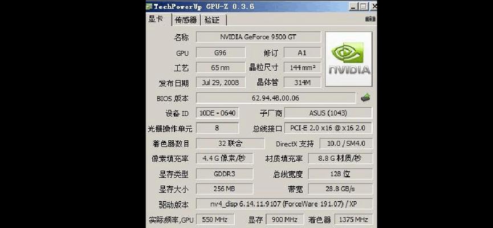The width and height of the screenshot is (493, 228).
Task: Click the transistors field showing 314M
Action: 302,83
